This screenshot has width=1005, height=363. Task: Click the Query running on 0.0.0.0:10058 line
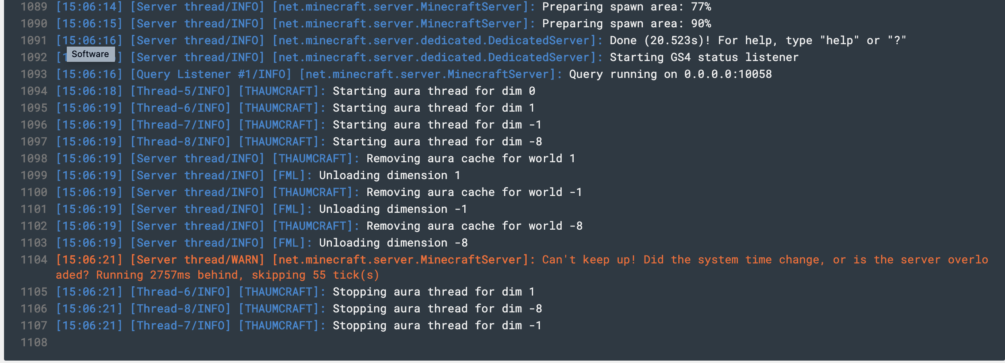(670, 74)
